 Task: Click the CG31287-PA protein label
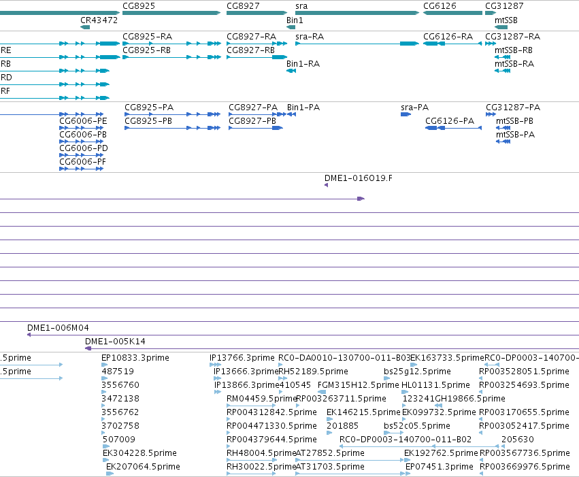[x=513, y=108]
